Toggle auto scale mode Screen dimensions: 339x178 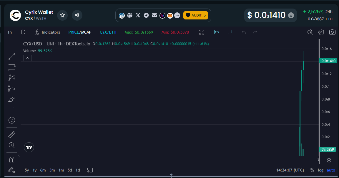[331, 170]
